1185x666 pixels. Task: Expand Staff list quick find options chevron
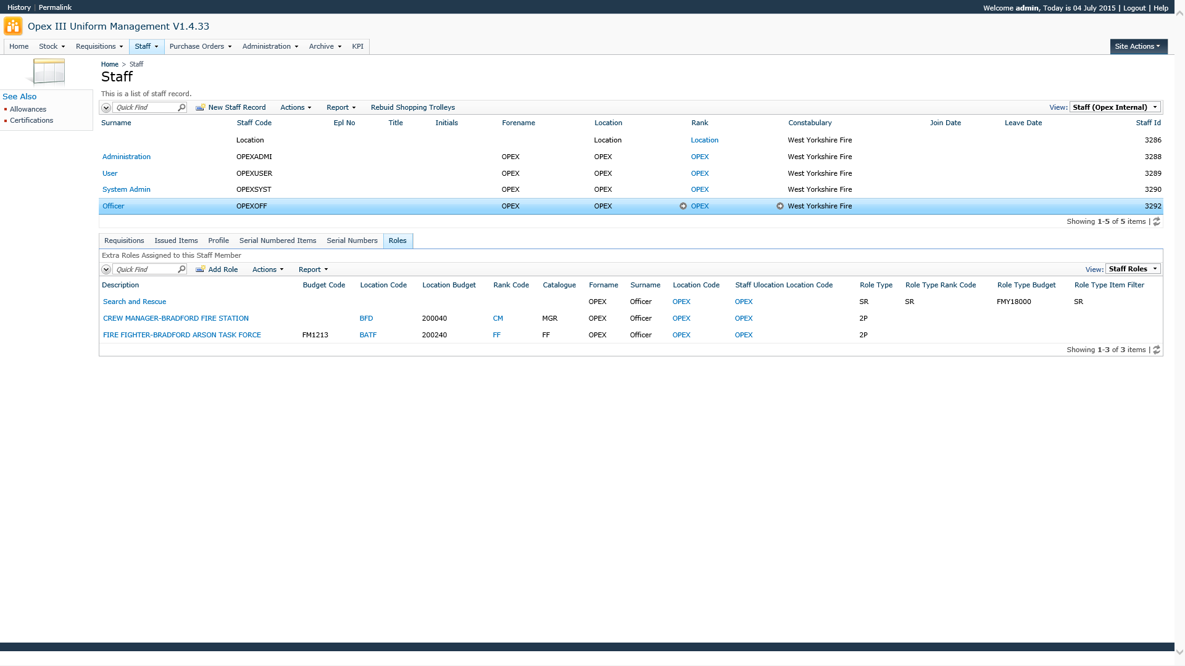[106, 107]
